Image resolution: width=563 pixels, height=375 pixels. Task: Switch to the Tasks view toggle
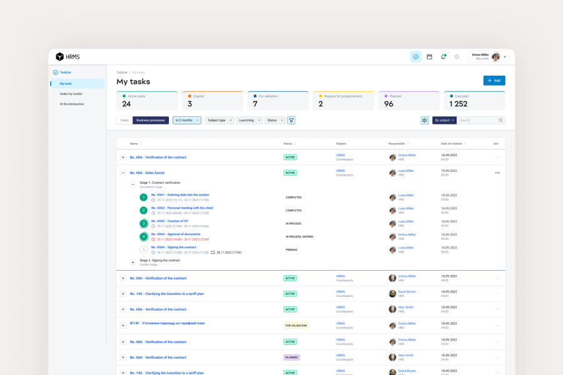pyautogui.click(x=124, y=120)
